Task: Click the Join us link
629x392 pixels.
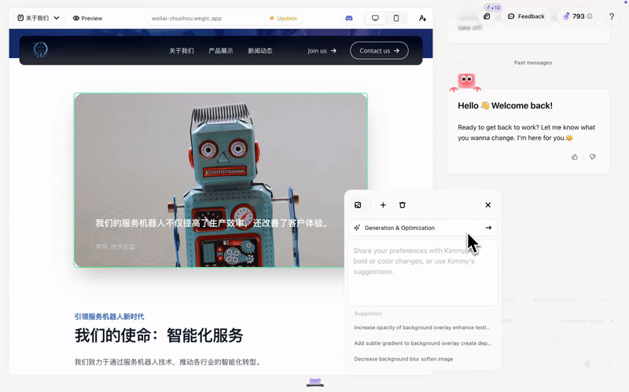Action: click(322, 51)
